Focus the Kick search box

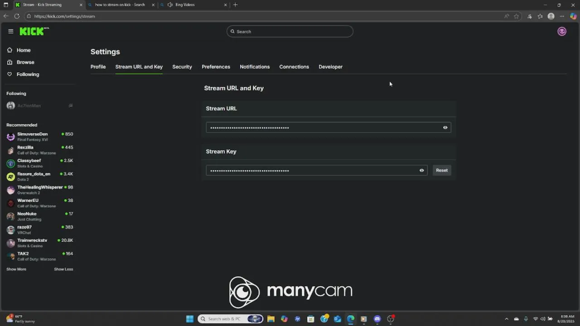pyautogui.click(x=290, y=31)
